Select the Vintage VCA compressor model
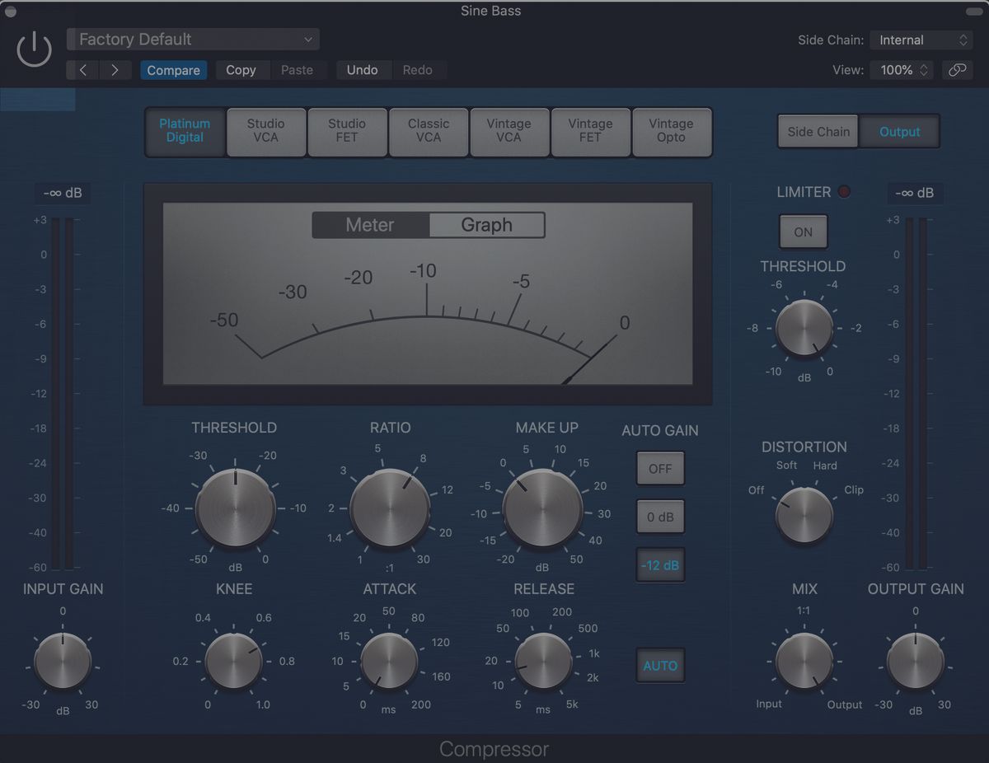The width and height of the screenshot is (989, 763). tap(509, 132)
